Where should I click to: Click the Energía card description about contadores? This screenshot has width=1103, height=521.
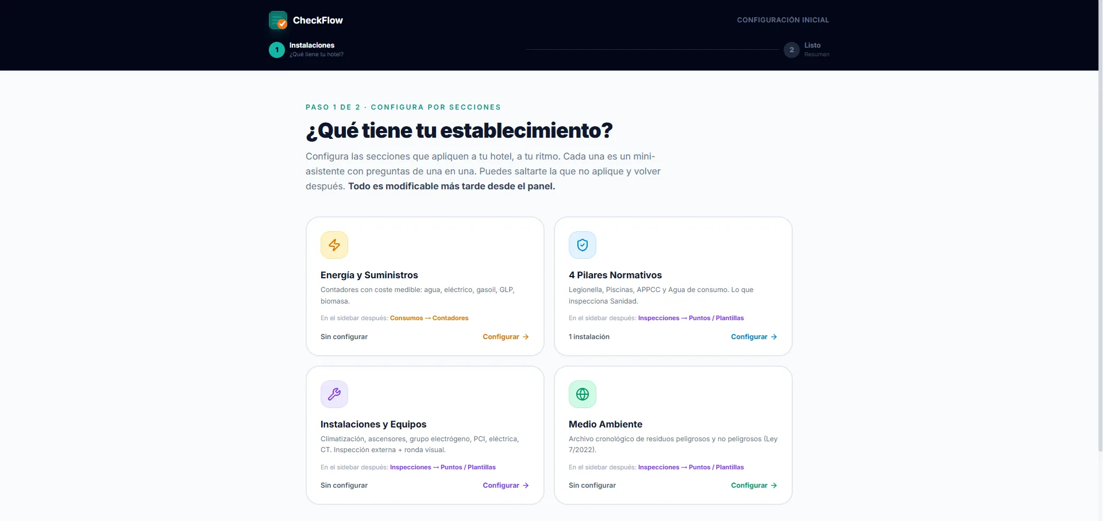click(418, 296)
